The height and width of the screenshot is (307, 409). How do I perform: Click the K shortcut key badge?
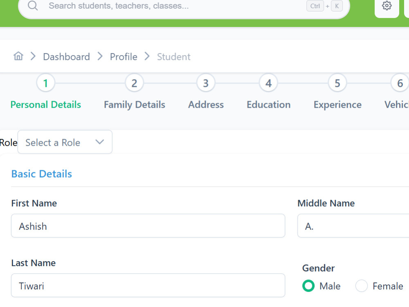click(x=337, y=6)
